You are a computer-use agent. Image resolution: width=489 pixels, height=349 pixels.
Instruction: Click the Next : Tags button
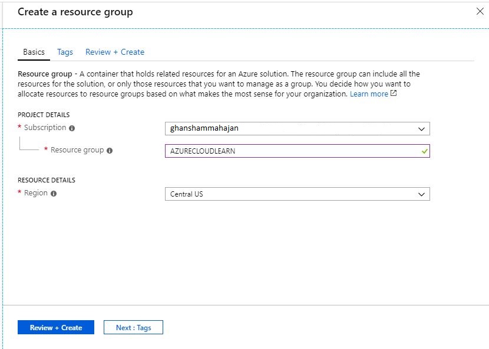pos(133,327)
